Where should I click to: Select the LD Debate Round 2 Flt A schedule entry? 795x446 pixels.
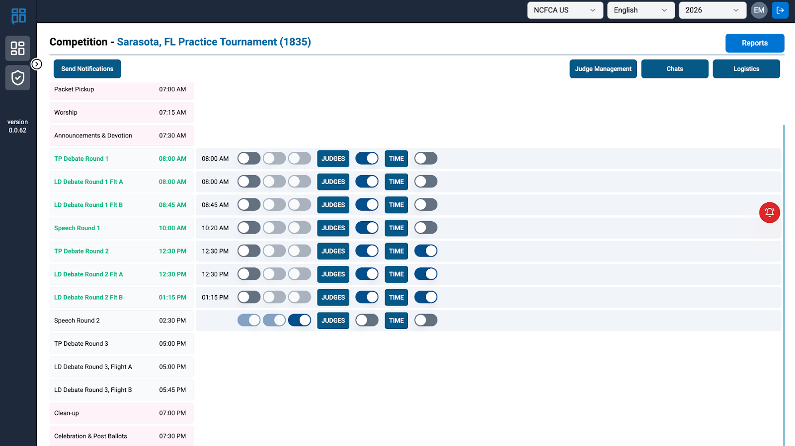[88, 274]
